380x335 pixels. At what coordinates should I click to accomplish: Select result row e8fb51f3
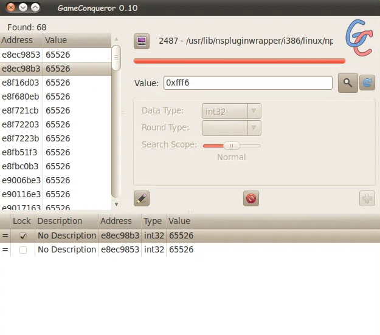pos(55,152)
